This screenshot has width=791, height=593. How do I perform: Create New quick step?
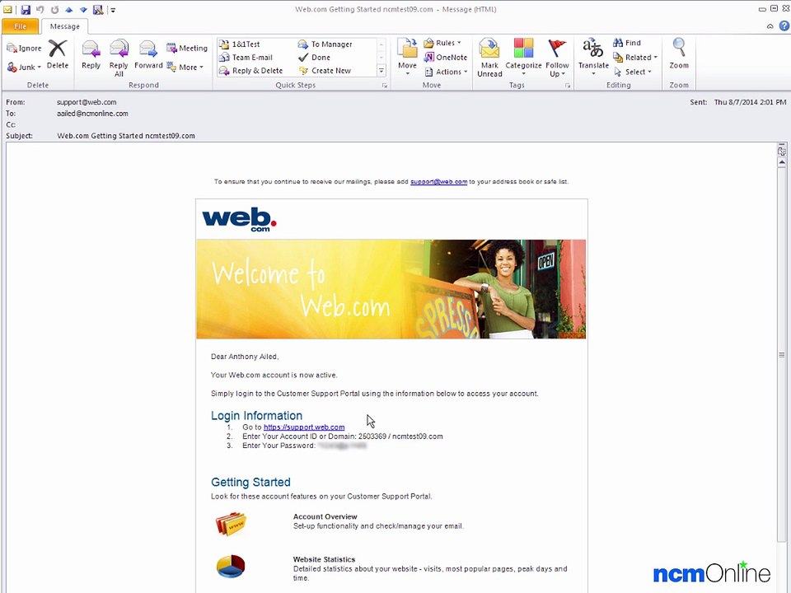point(325,71)
